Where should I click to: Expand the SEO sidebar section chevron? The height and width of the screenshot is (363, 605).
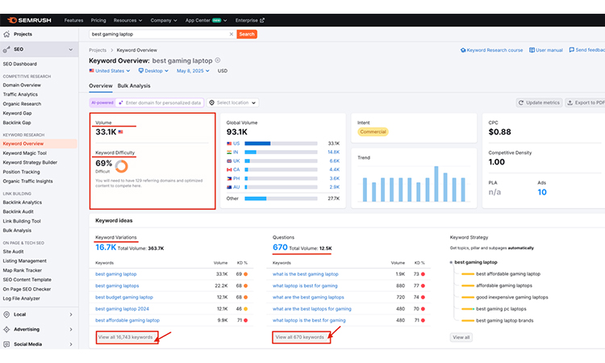71,49
